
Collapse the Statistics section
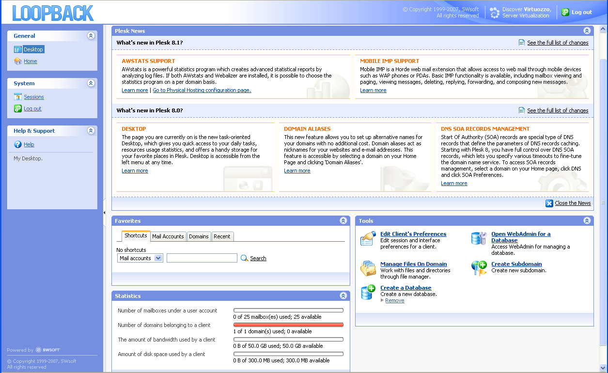click(x=343, y=295)
